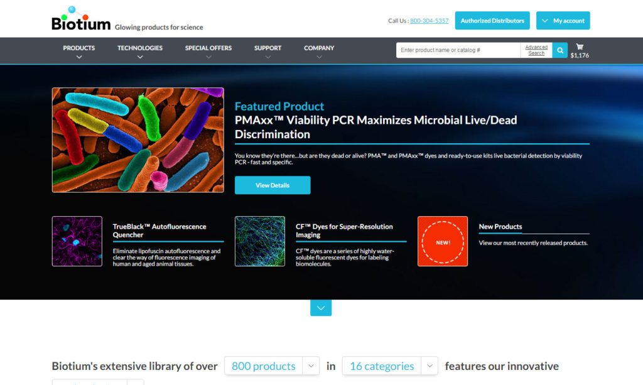Click the product name search field
This screenshot has width=643, height=385.
point(458,50)
